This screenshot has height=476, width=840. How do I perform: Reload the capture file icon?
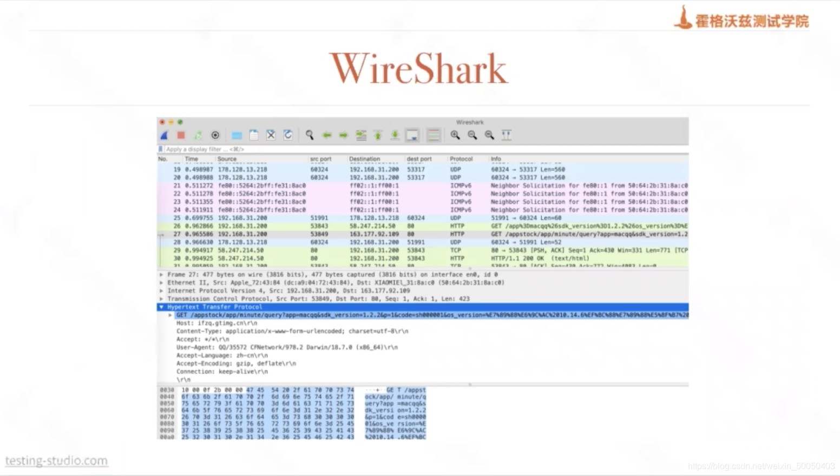288,135
